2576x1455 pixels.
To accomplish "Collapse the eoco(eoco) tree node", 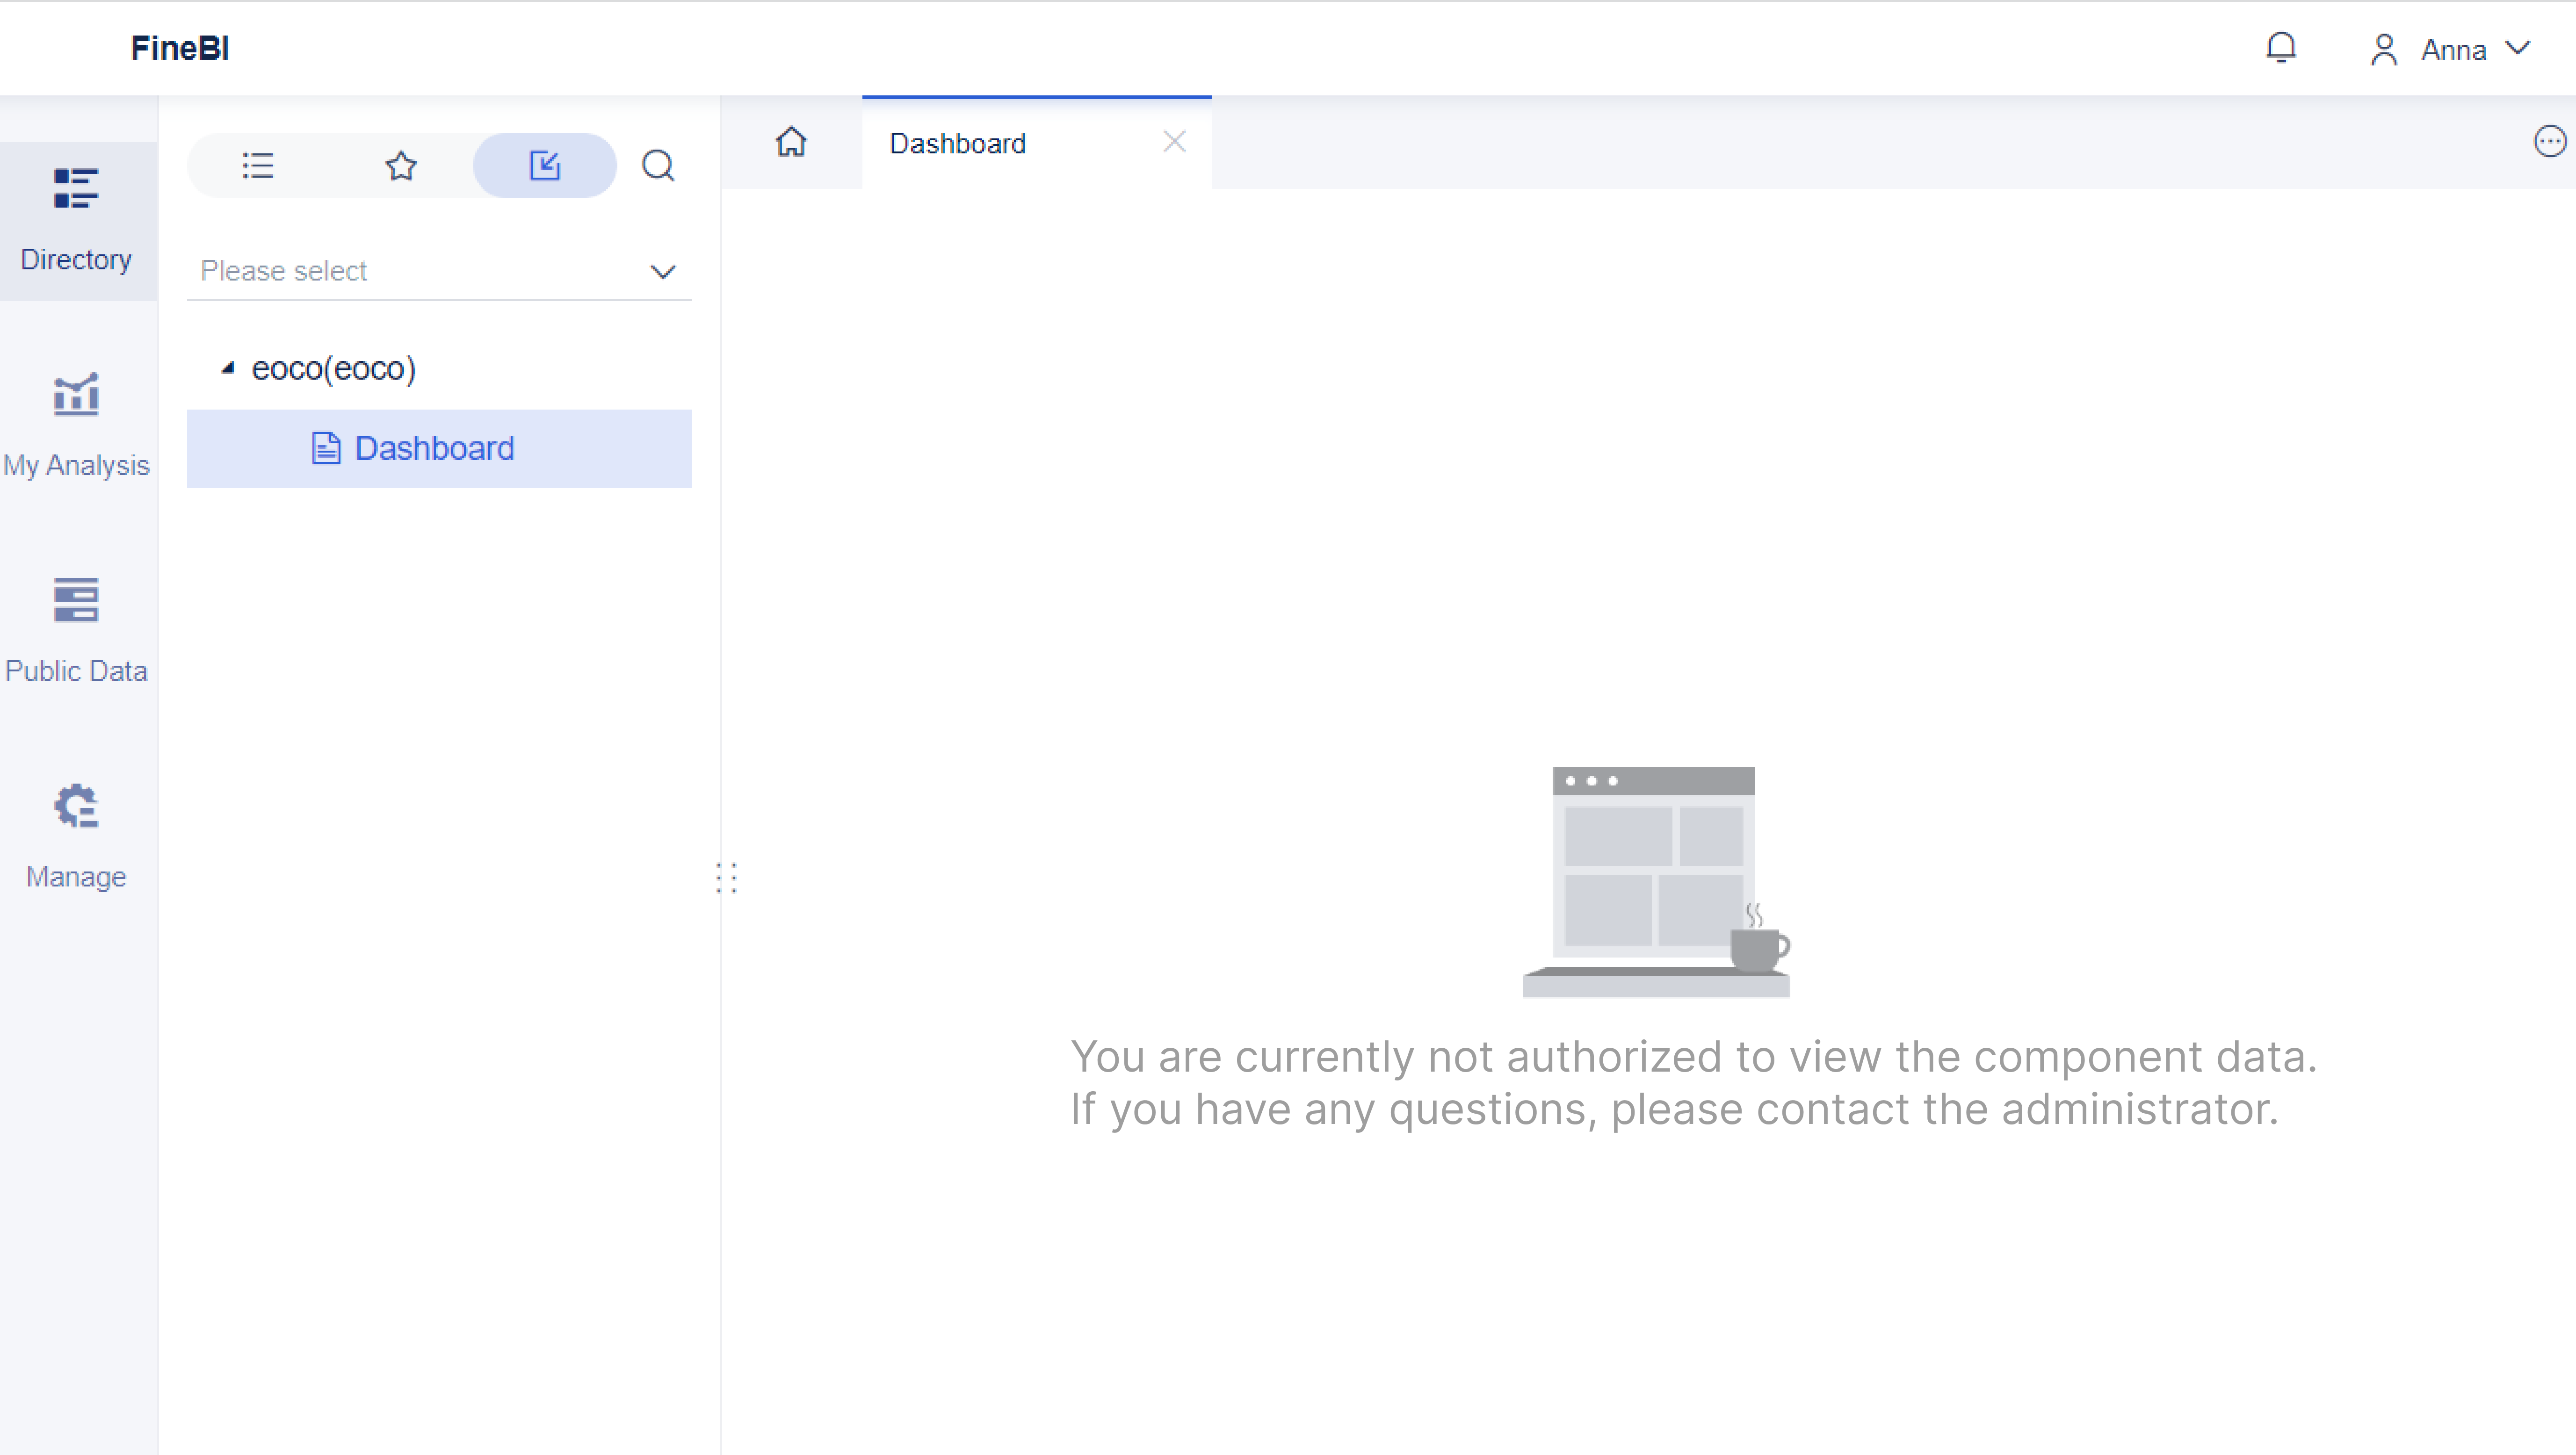I will (x=228, y=368).
